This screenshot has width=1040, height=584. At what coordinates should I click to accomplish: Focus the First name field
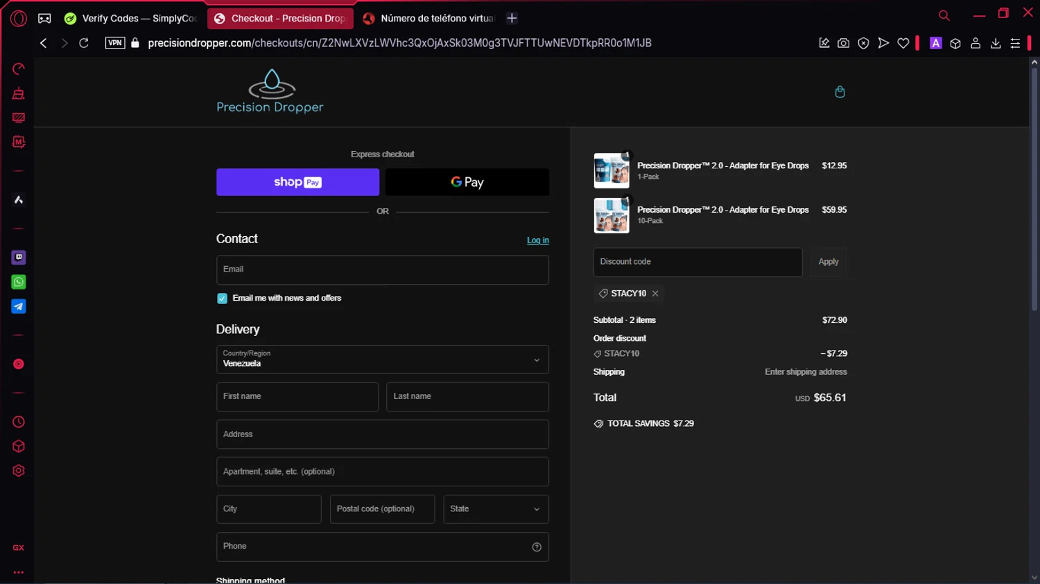(x=297, y=397)
